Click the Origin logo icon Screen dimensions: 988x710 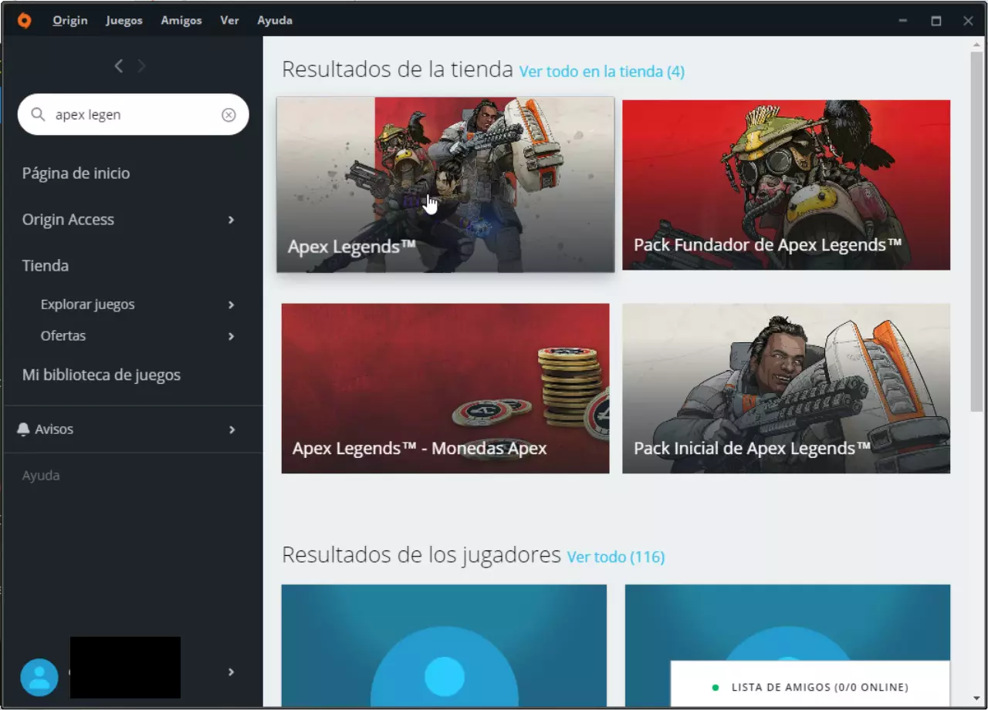[24, 21]
